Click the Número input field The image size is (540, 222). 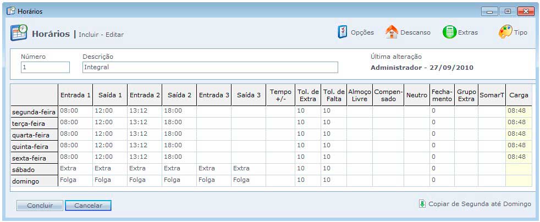[x=45, y=67]
